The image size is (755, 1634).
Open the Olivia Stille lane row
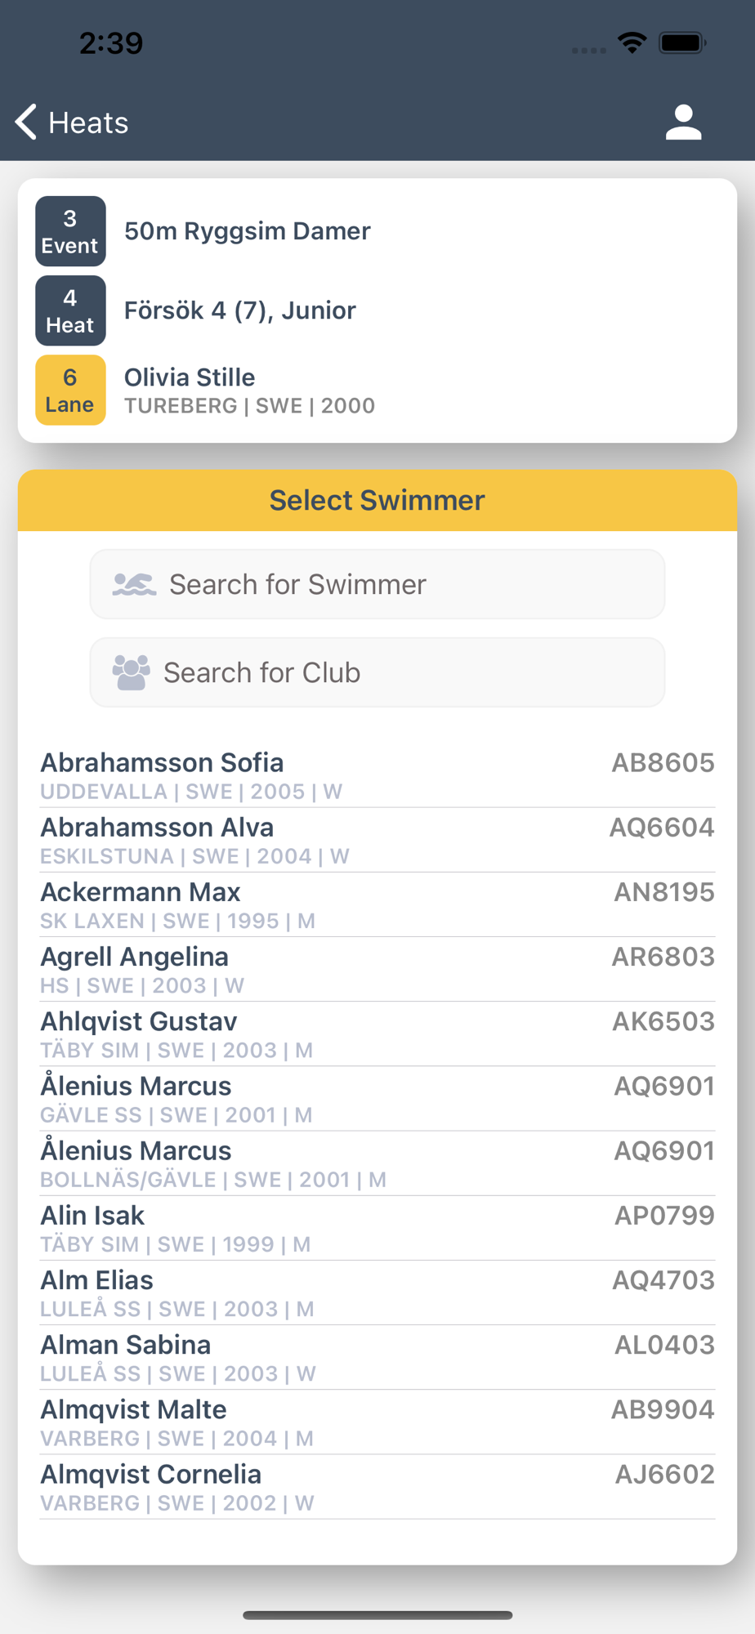(x=377, y=390)
